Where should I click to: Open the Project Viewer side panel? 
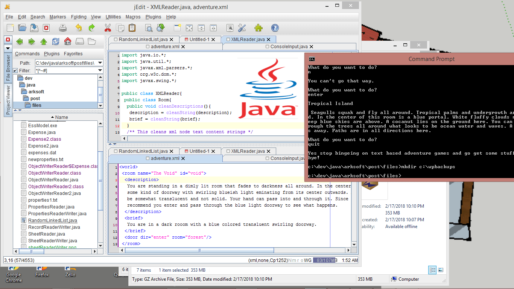pyautogui.click(x=8, y=100)
